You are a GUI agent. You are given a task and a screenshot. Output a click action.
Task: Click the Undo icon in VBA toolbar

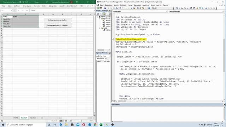point(120,8)
